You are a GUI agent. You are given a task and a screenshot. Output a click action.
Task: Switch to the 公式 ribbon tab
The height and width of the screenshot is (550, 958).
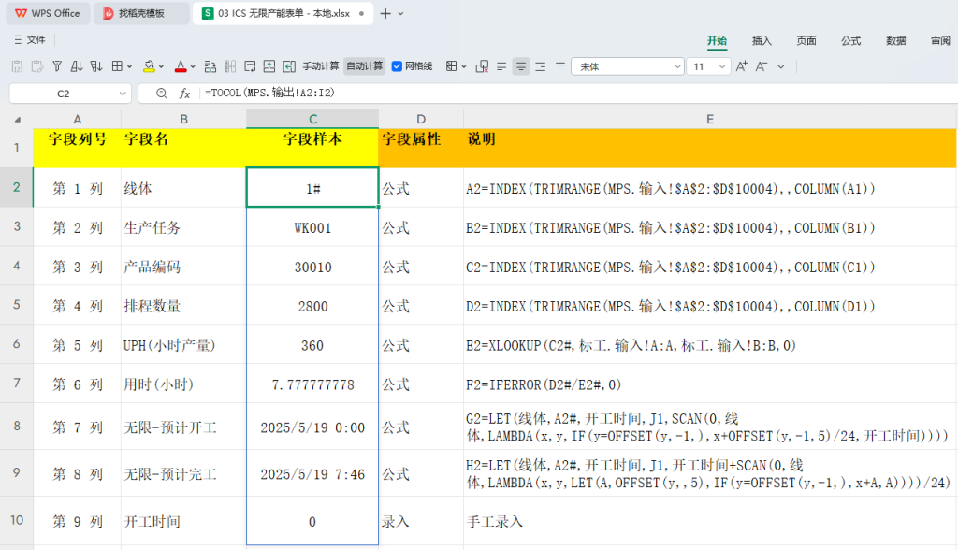pos(850,41)
